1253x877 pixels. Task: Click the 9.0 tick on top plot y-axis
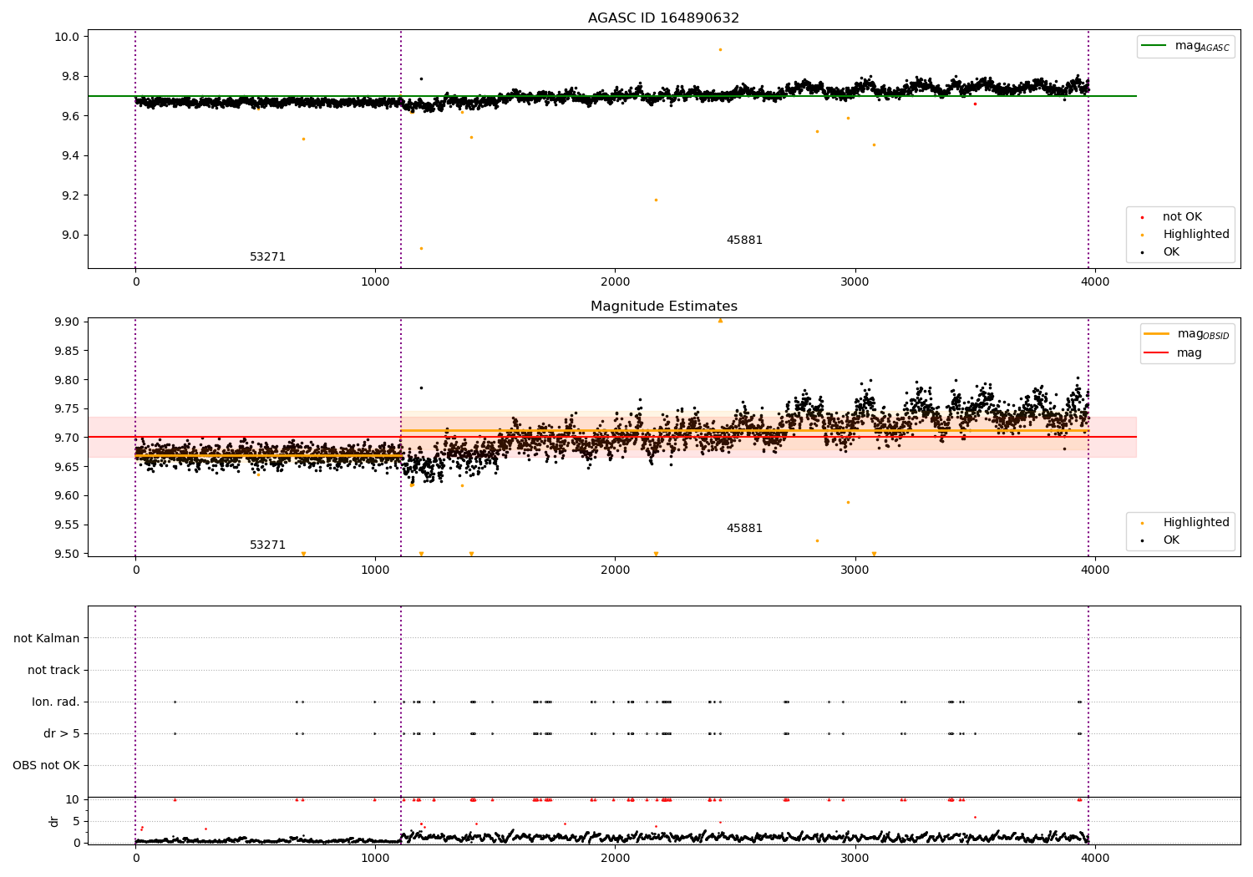pos(70,235)
